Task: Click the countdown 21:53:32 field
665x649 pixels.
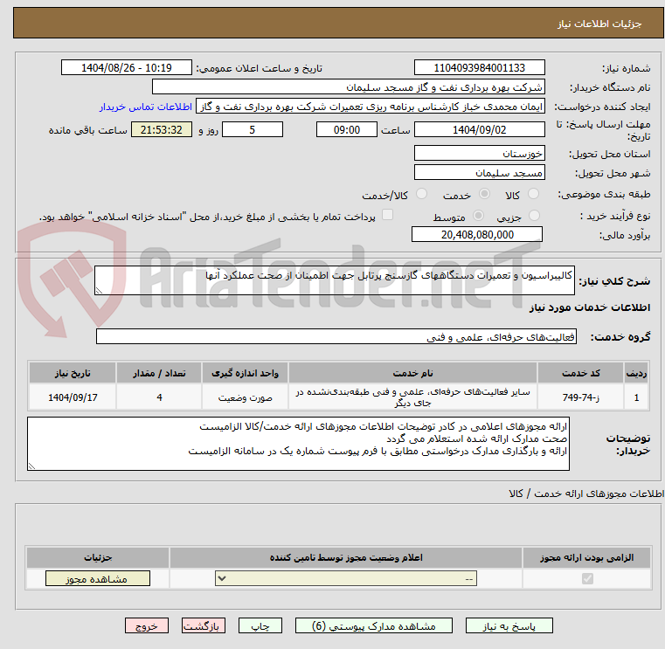Action: point(161,130)
